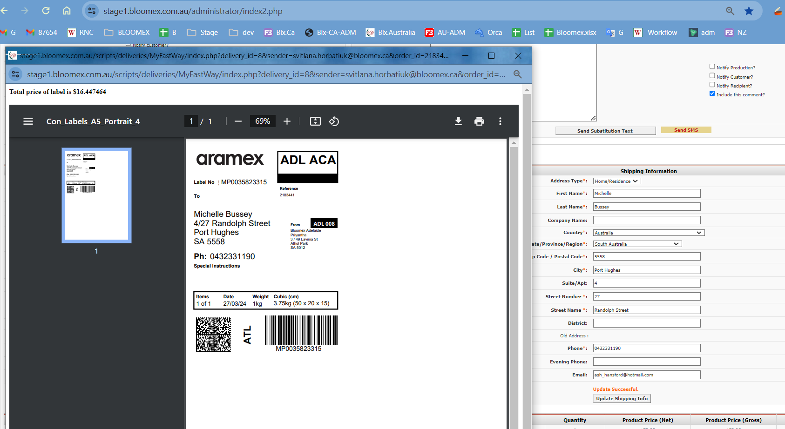
Task: Rotate the PDF counterclockwise
Action: coord(334,121)
